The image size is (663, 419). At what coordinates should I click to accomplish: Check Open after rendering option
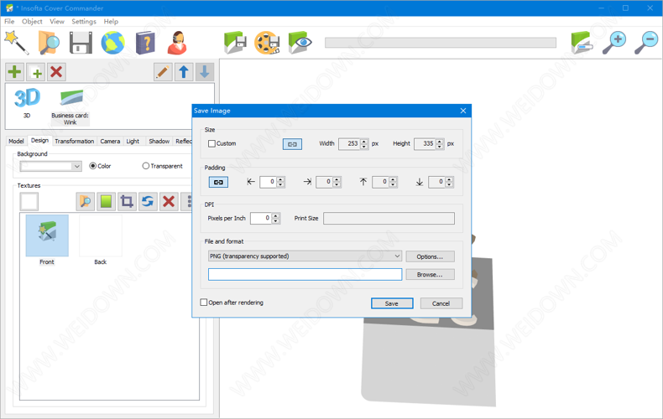(204, 303)
